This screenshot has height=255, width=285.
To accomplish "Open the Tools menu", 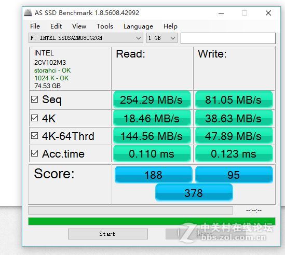I will pyautogui.click(x=105, y=26).
